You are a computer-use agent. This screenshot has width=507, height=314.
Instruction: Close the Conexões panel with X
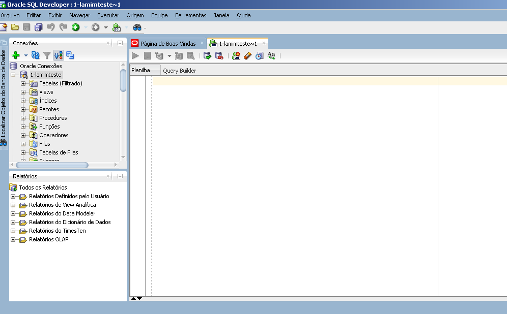click(108, 43)
